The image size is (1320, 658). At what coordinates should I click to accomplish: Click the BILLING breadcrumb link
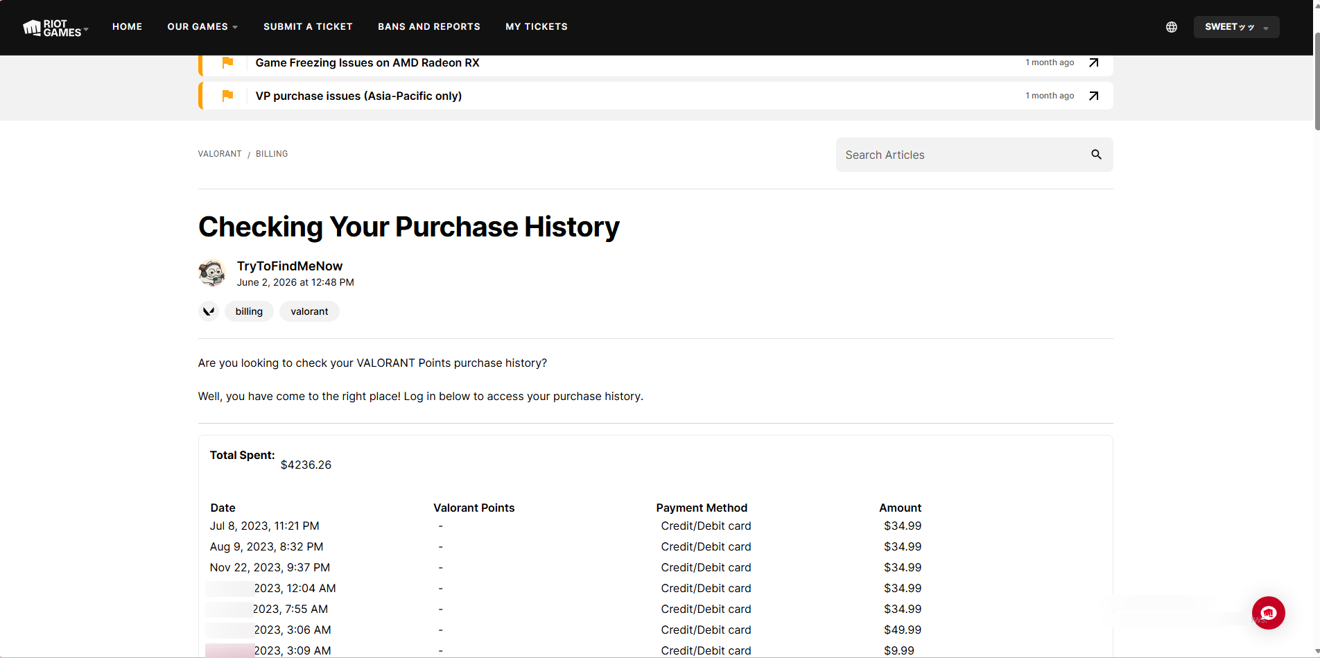(x=272, y=154)
